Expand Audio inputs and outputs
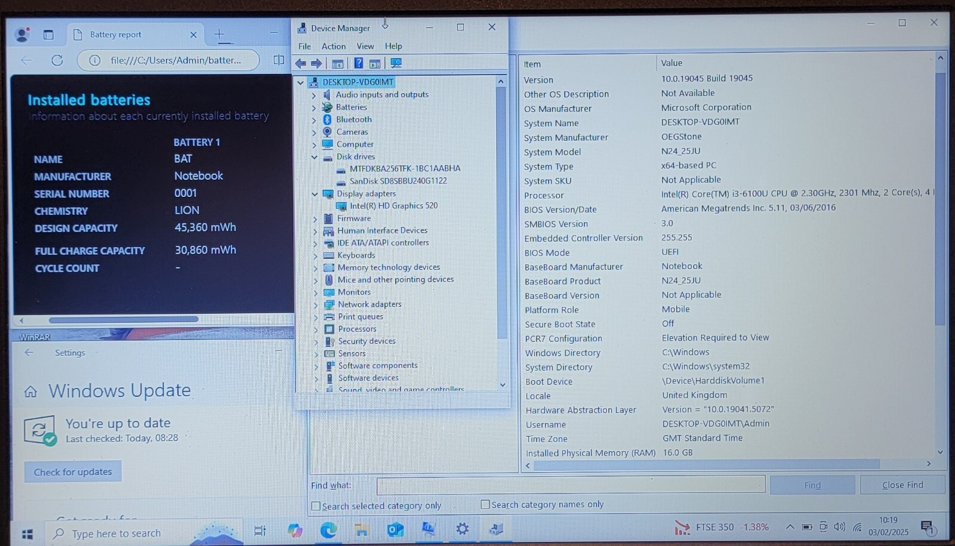 pos(314,95)
